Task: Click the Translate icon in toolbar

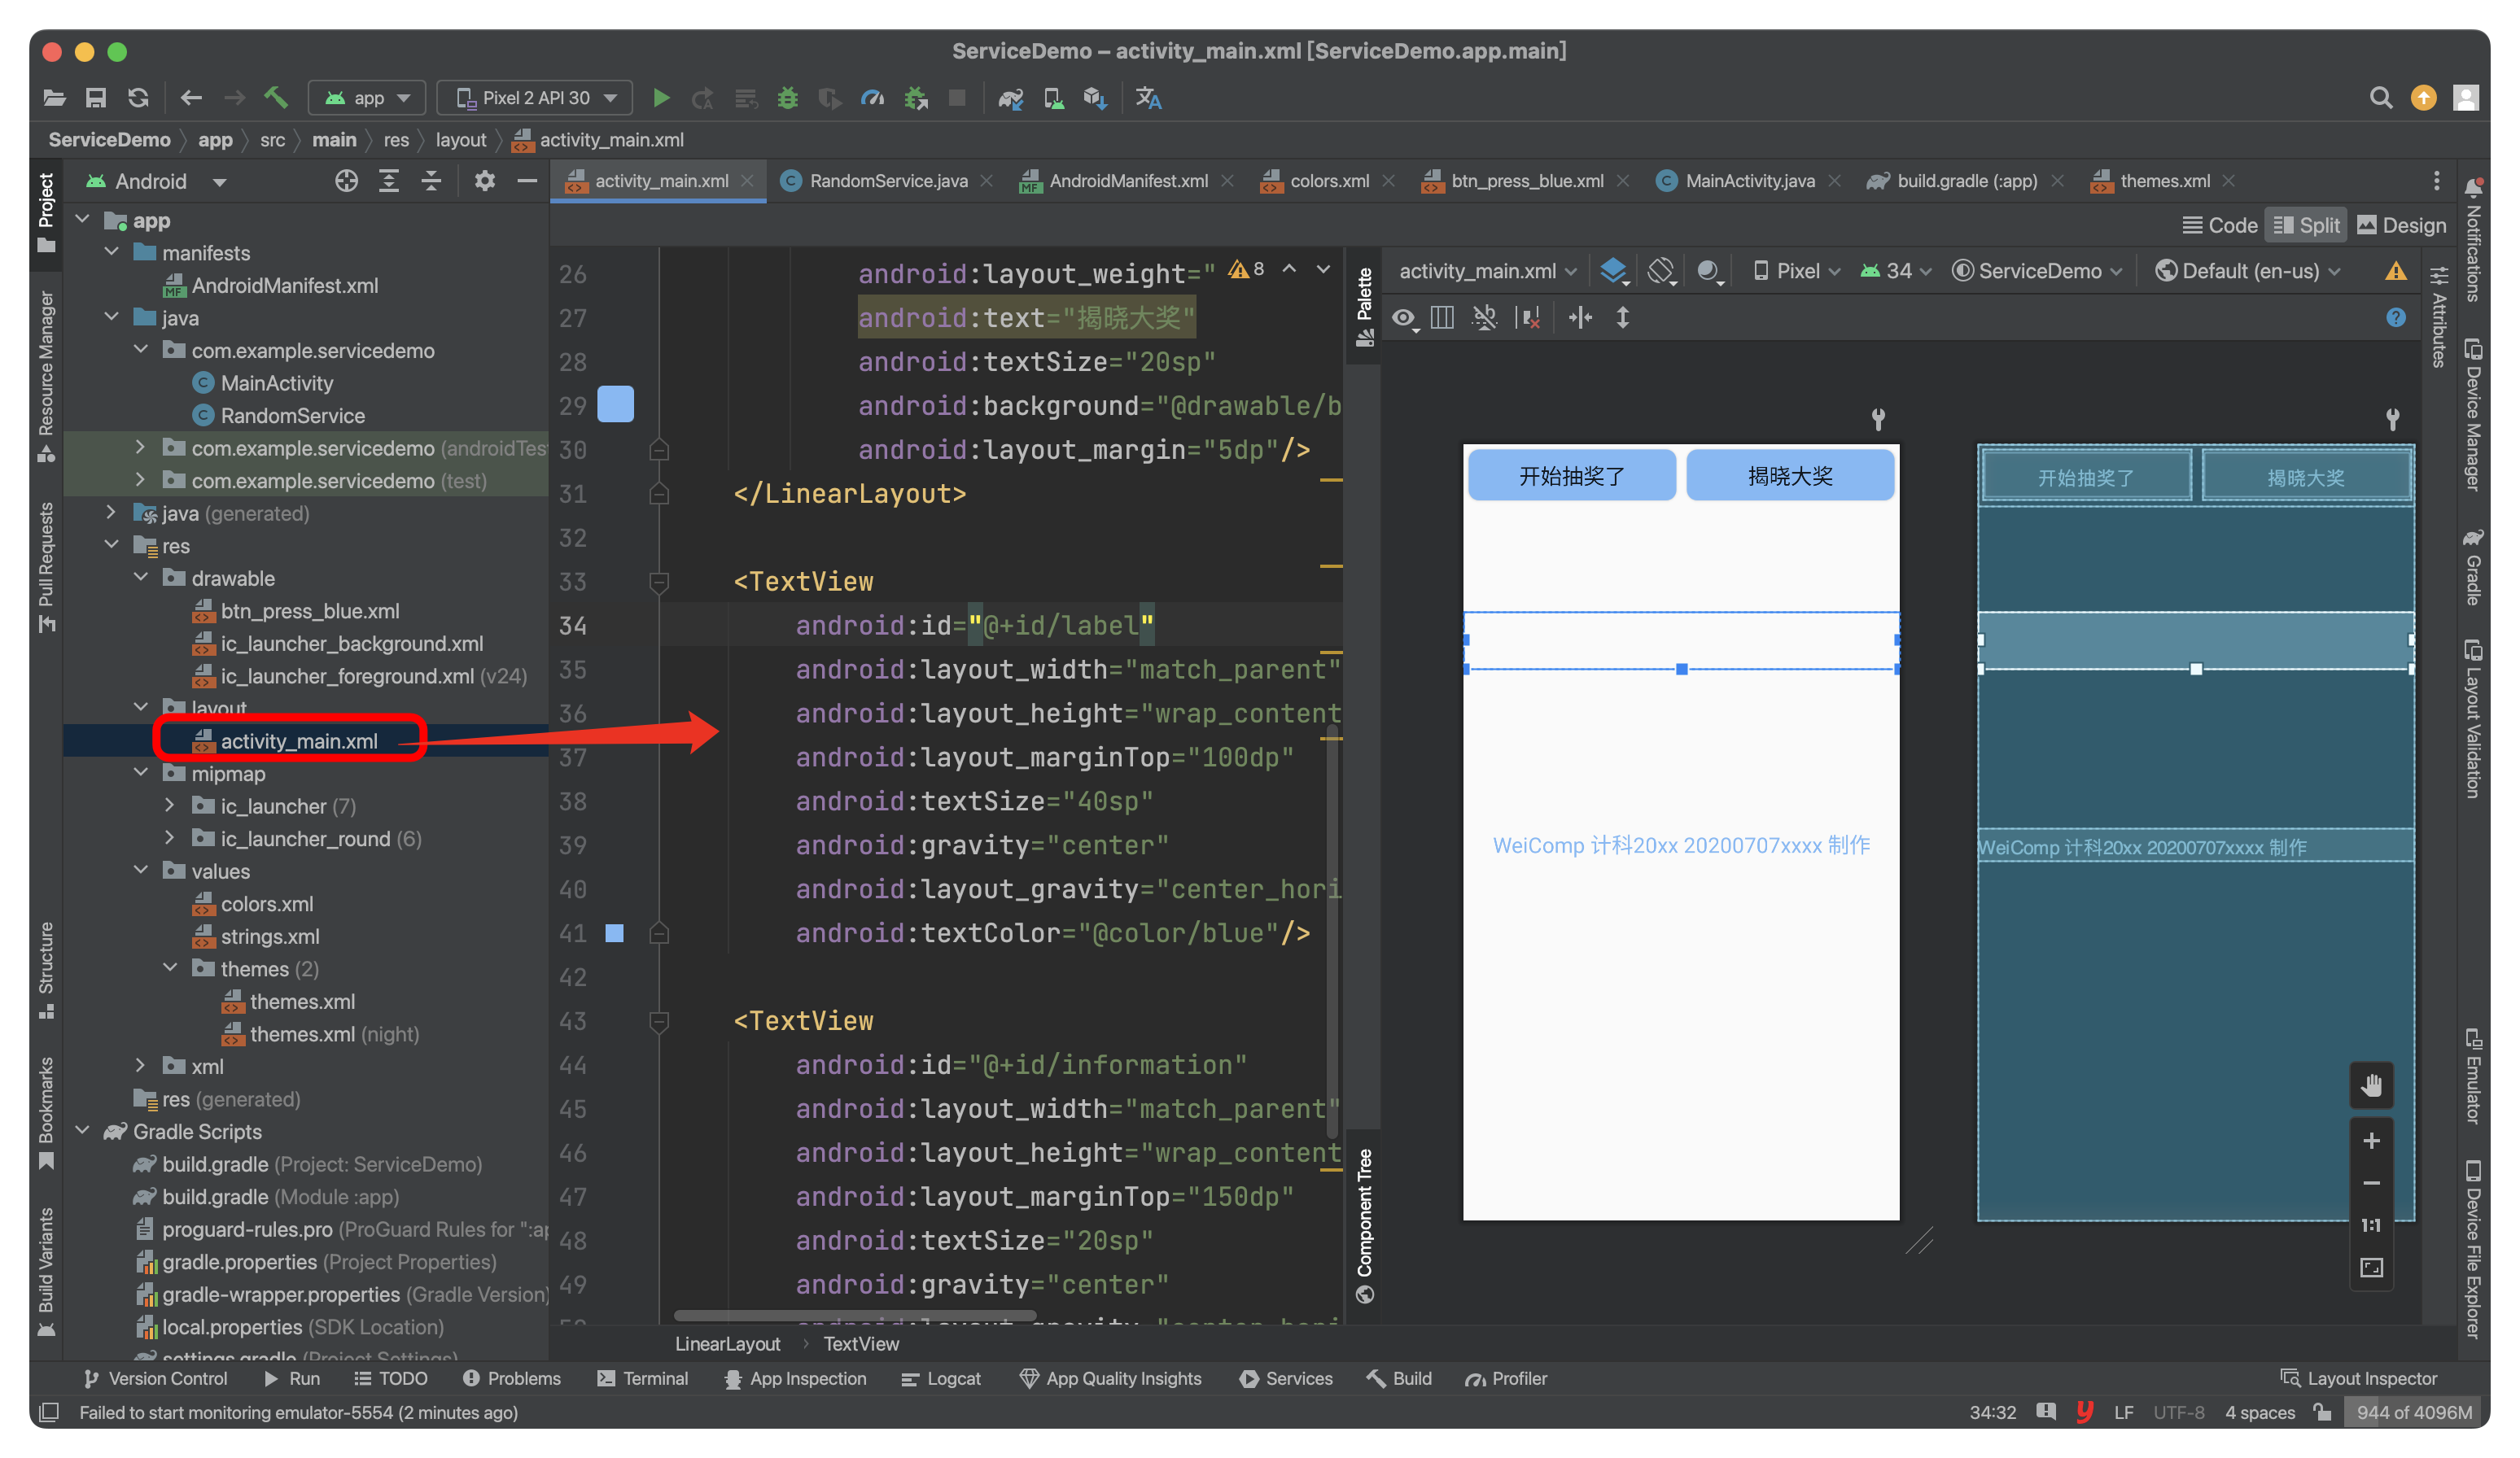Action: (1148, 98)
